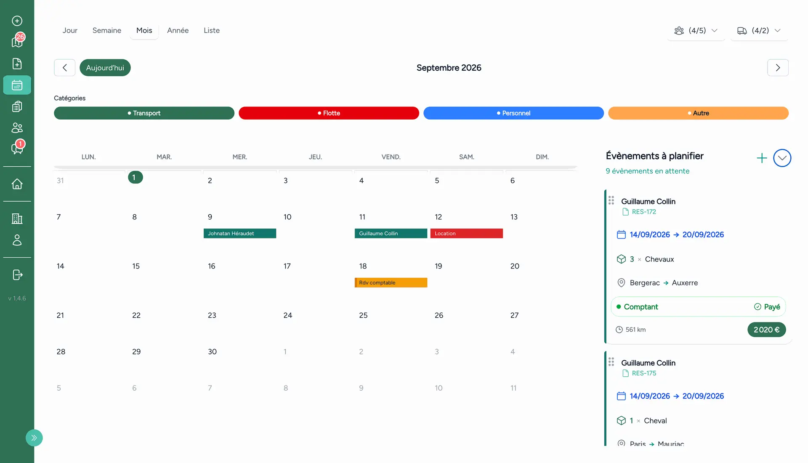Grab drag handle of RES-175 card

pos(611,362)
